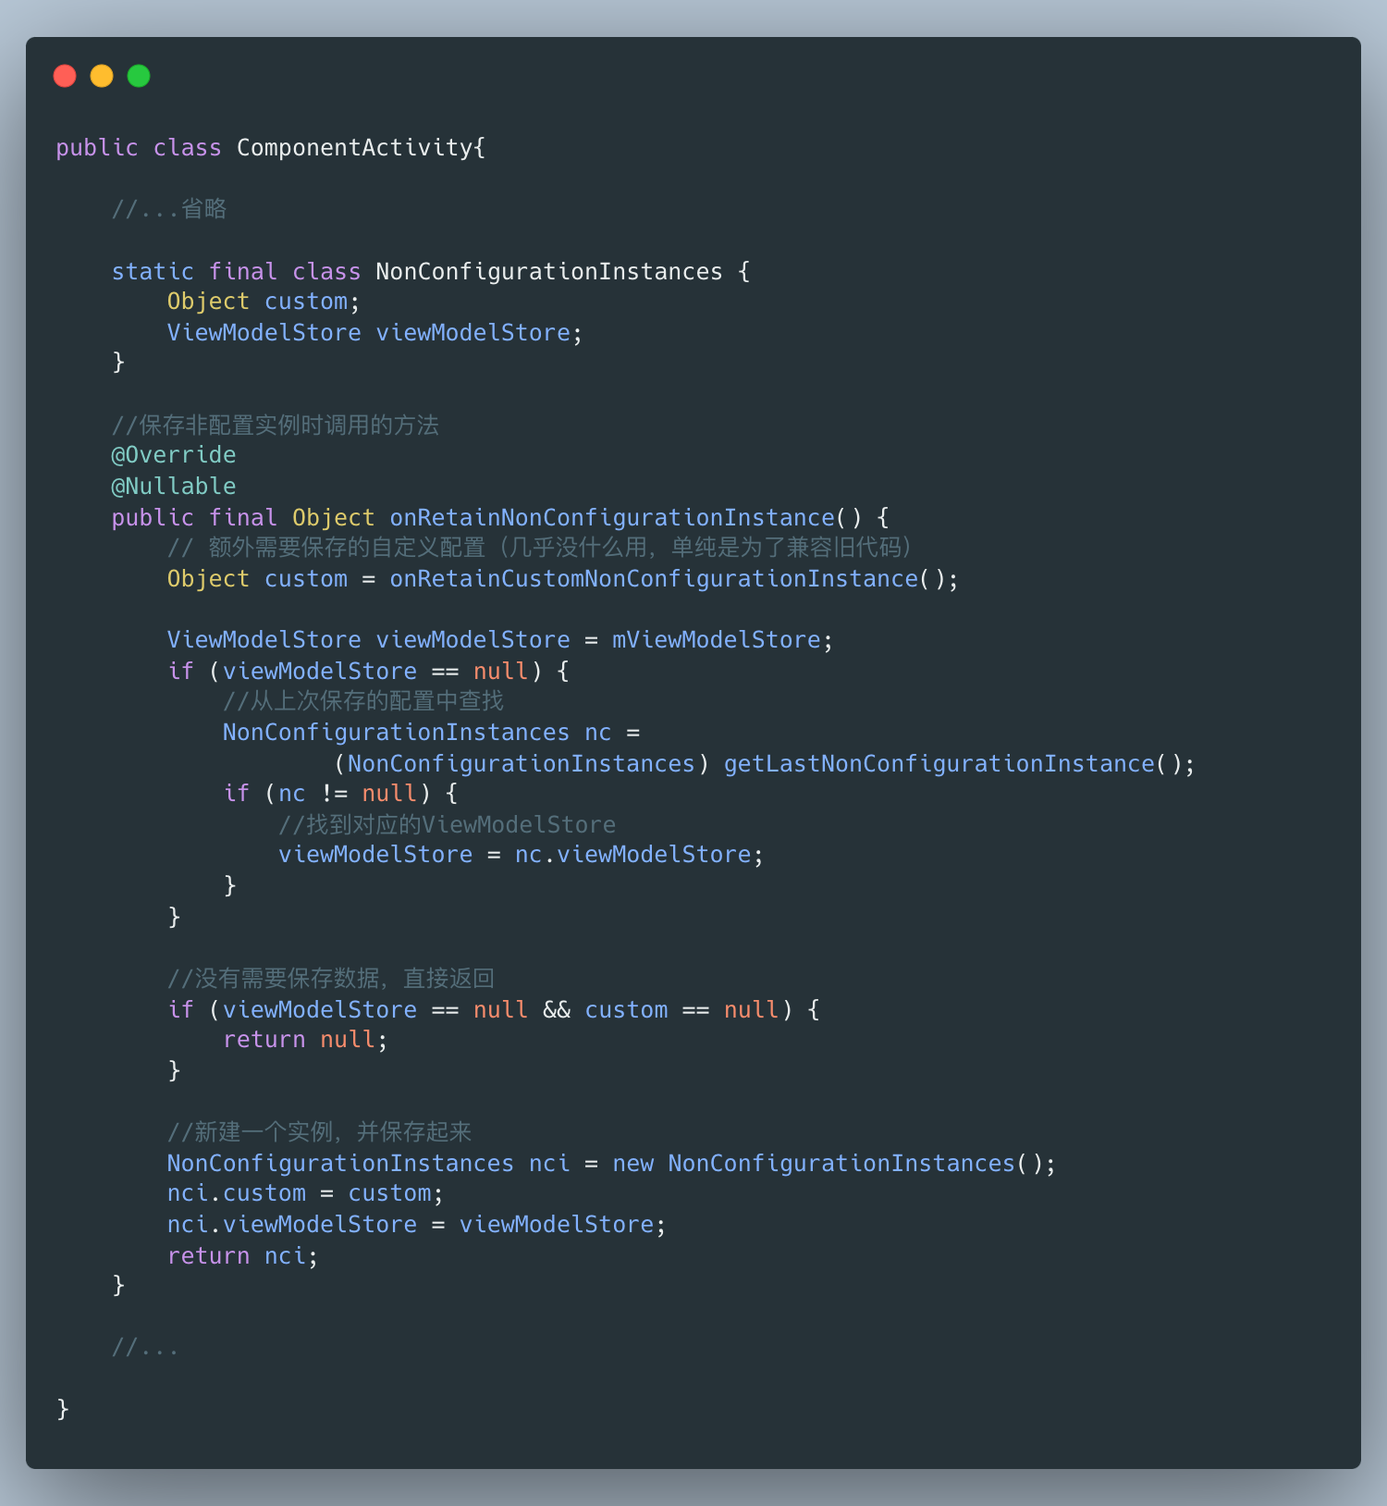Click 'ViewModelStore viewModelStore;' field declaration
The width and height of the screenshot is (1387, 1506).
[374, 333]
